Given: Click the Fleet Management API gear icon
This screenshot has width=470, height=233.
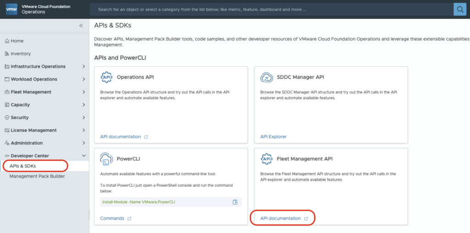Looking at the screenshot, I should [267, 159].
